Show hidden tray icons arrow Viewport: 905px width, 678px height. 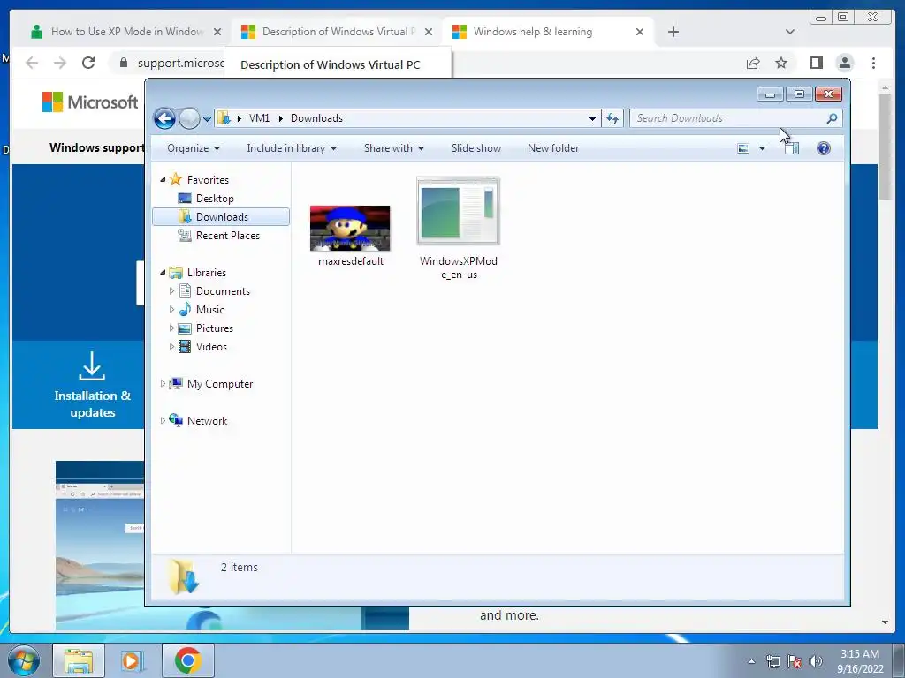click(751, 661)
